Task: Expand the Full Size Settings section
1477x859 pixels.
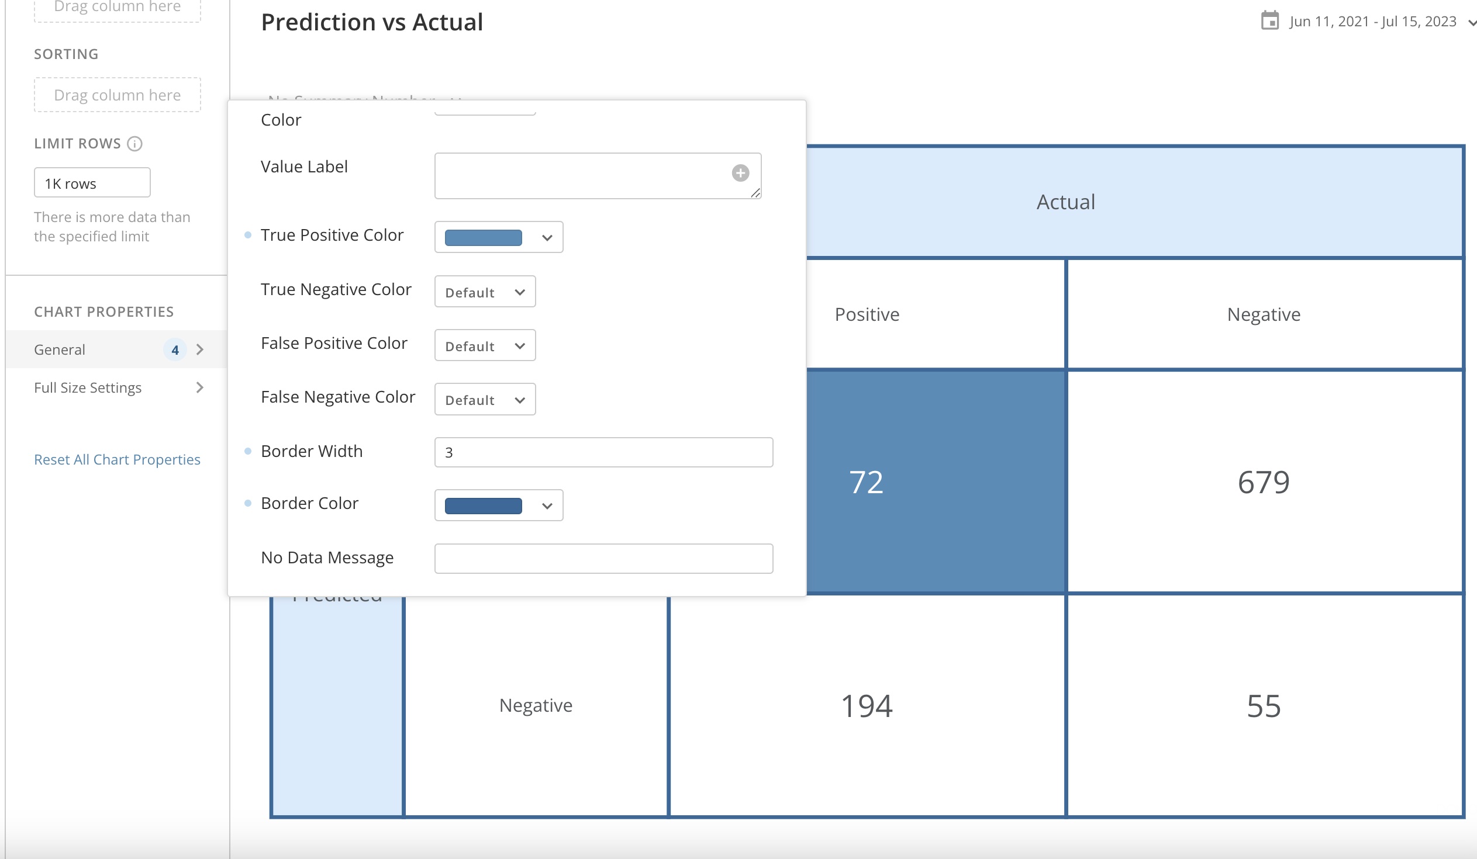Action: 200,387
